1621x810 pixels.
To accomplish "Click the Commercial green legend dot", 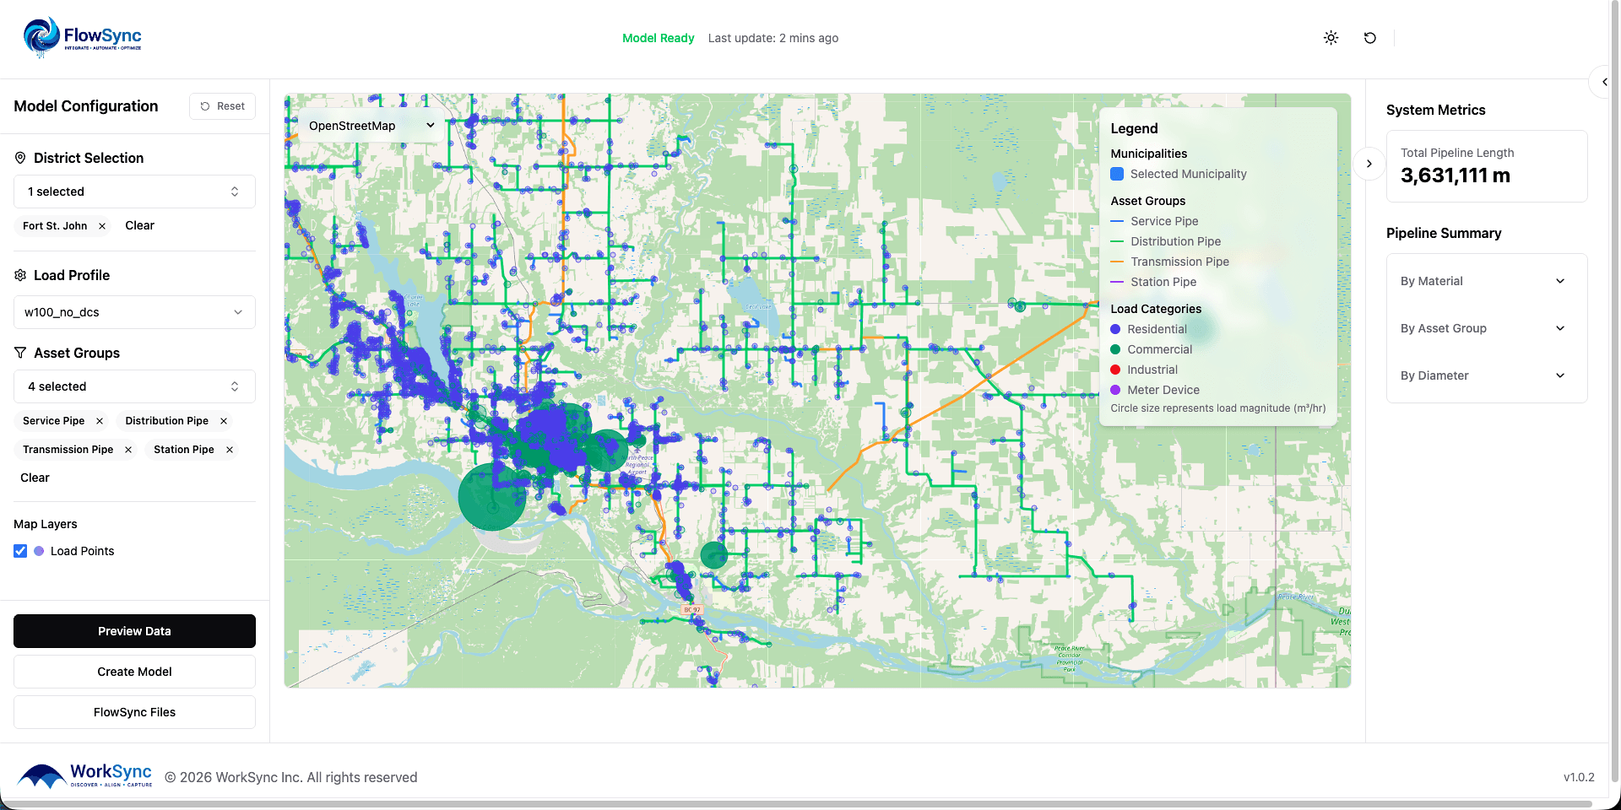I will [x=1115, y=349].
